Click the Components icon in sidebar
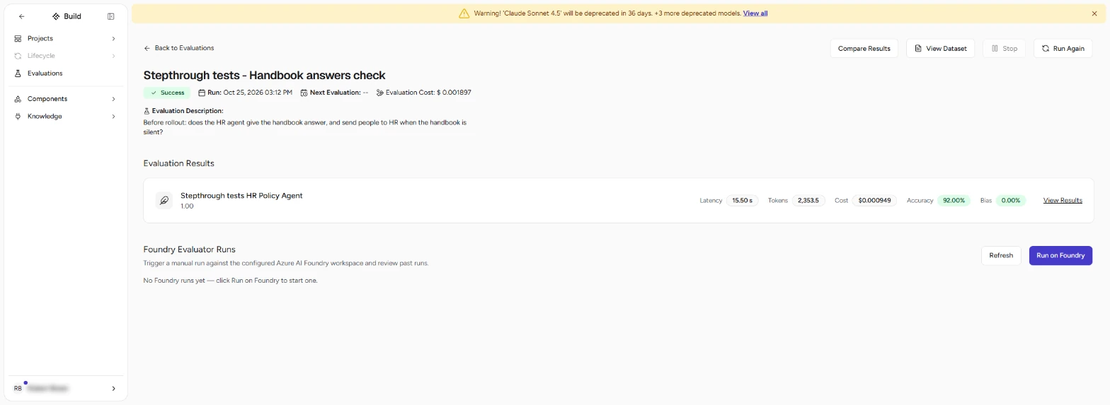 pos(18,99)
